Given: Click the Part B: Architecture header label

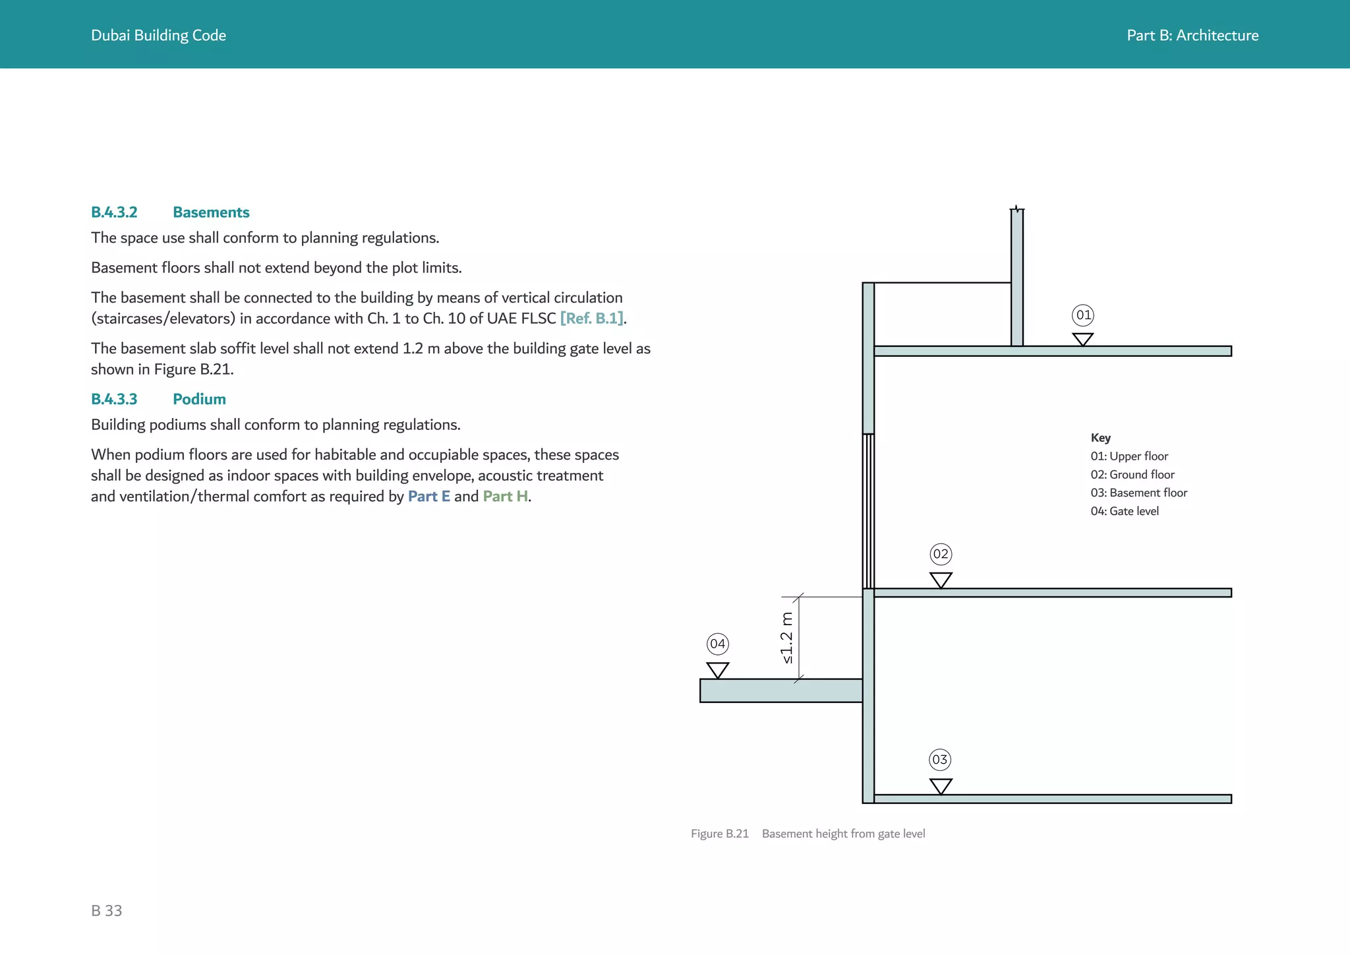Looking at the screenshot, I should tap(1192, 36).
